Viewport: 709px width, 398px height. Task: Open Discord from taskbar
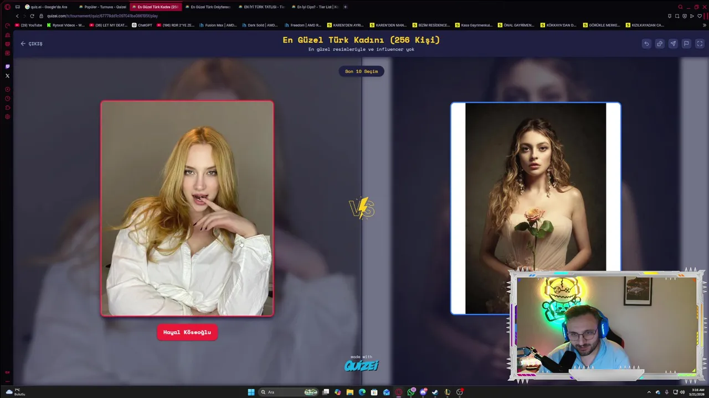(x=423, y=392)
